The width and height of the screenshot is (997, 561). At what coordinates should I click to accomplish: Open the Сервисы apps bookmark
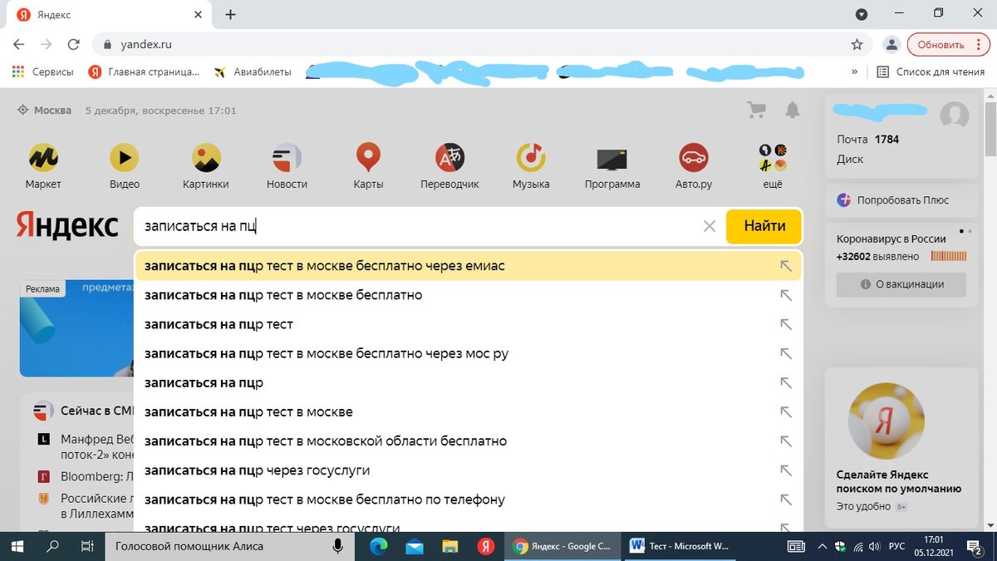[x=42, y=71]
